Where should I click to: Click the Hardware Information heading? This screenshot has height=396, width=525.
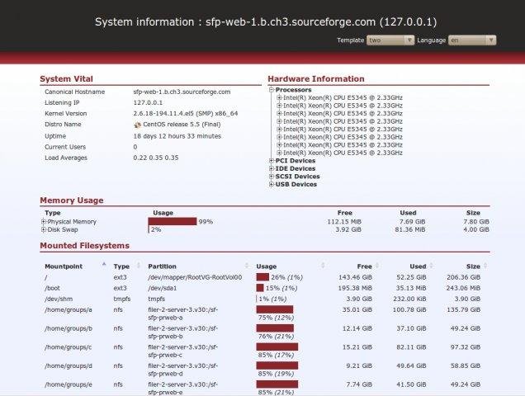[316, 79]
